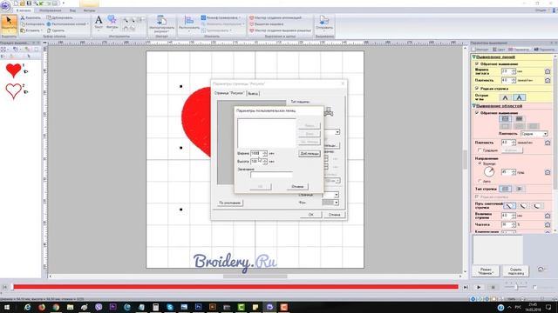Screen dimensions: 558x313
Task: Open the underlay density dropdown
Action: [545, 134]
